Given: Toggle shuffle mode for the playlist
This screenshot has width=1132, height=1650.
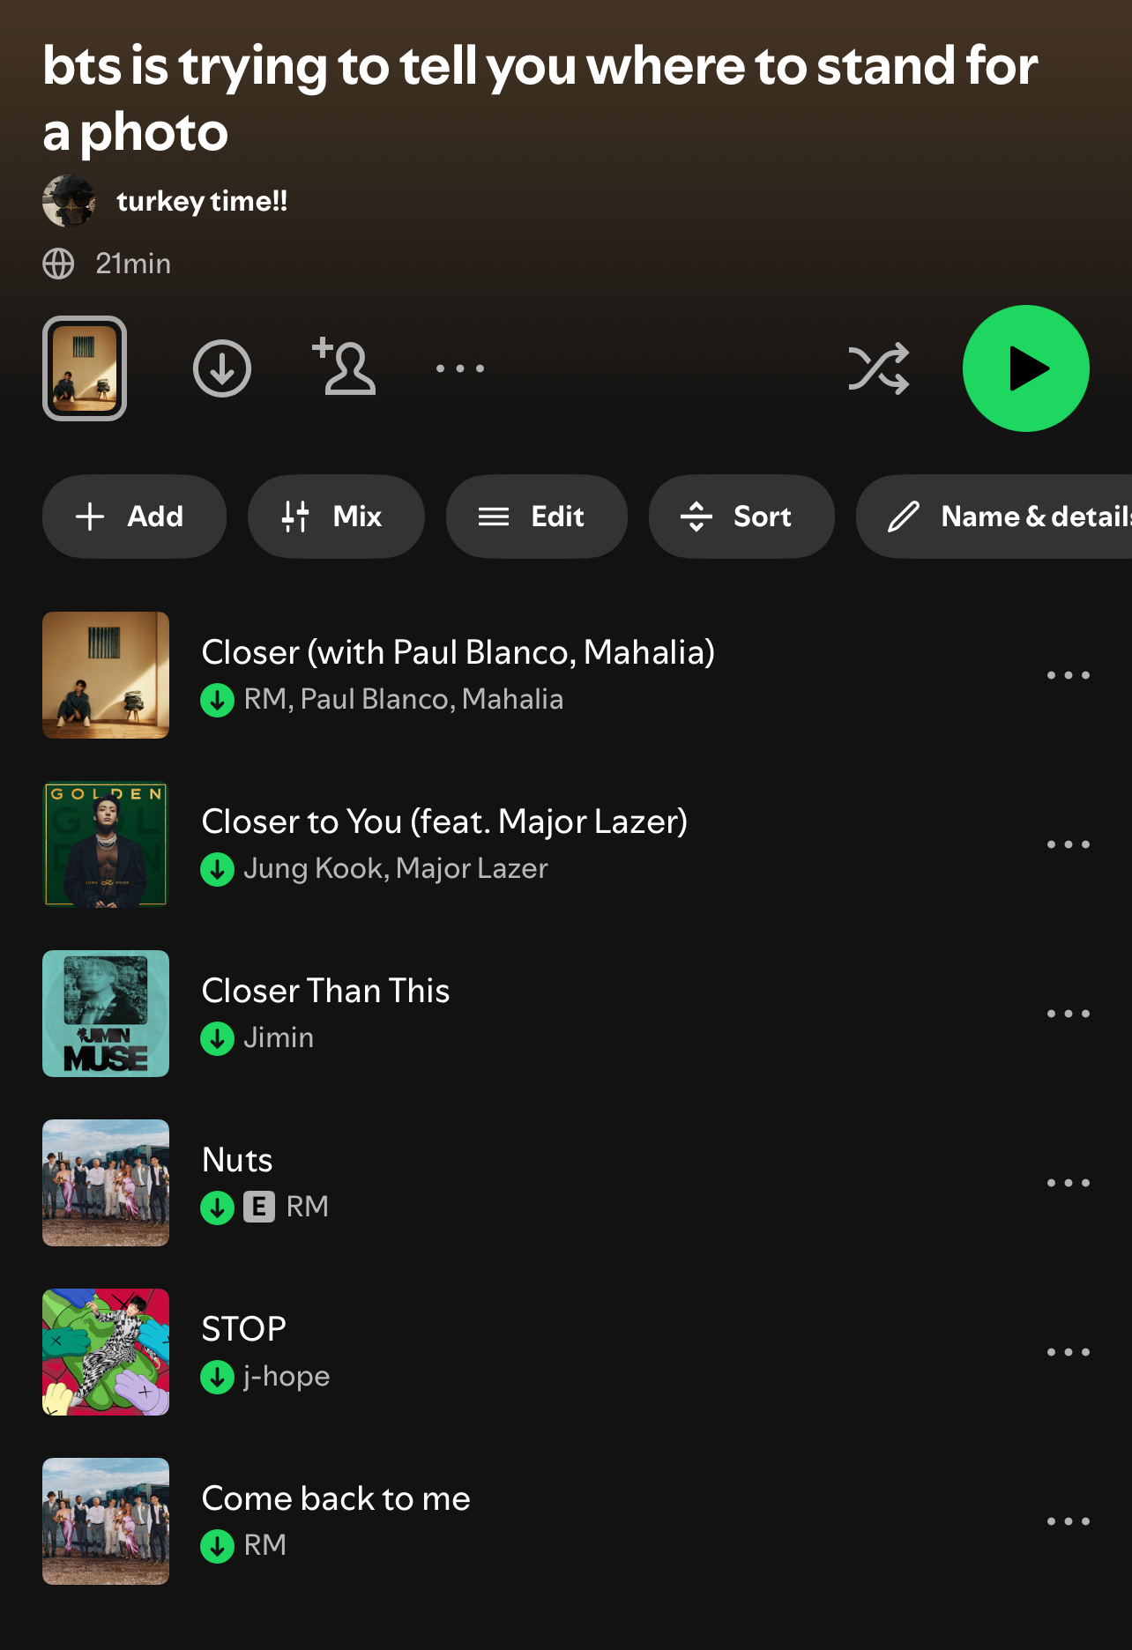Looking at the screenshot, I should pos(878,368).
